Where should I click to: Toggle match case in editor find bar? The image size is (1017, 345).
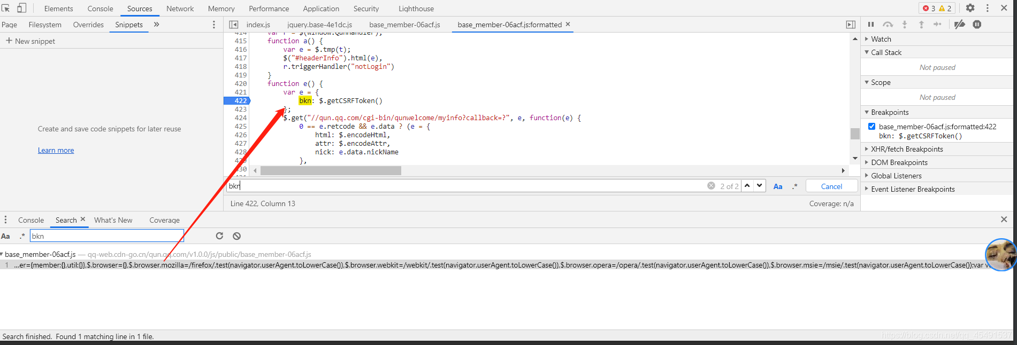(778, 186)
